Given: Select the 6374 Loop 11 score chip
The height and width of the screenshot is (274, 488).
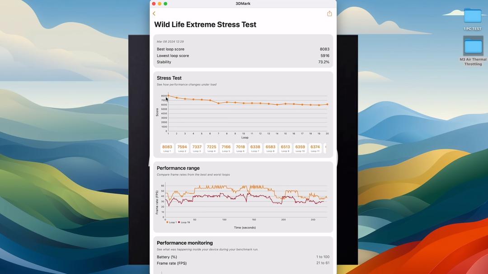Looking at the screenshot, I should (315, 148).
